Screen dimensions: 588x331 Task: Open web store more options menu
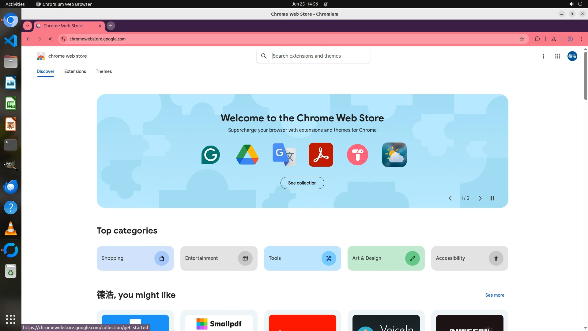(x=543, y=56)
